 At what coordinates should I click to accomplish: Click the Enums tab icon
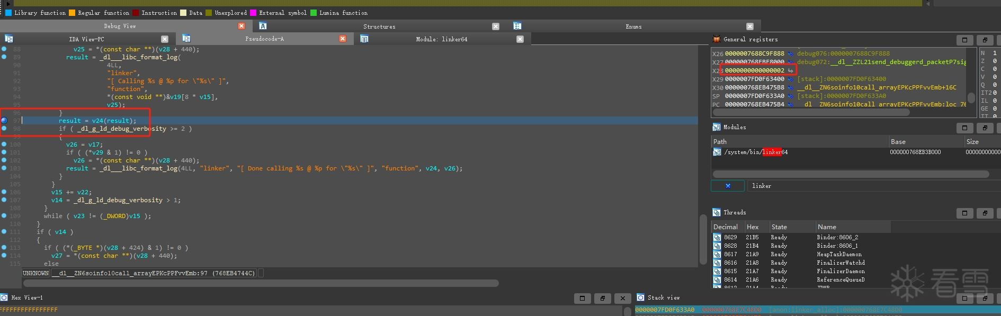click(x=517, y=26)
